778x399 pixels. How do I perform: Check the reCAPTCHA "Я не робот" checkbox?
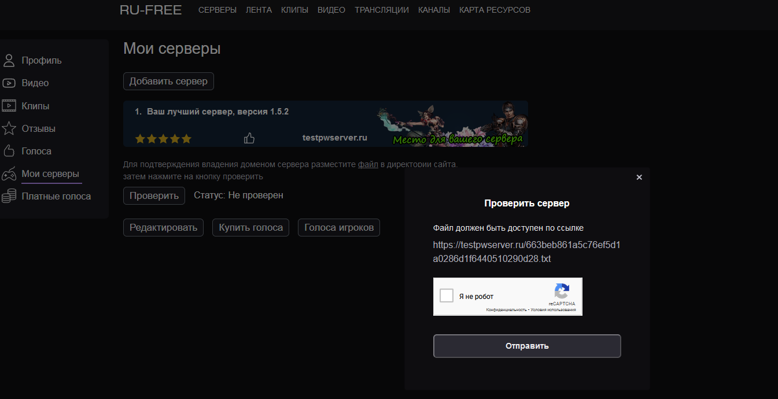pyautogui.click(x=447, y=296)
